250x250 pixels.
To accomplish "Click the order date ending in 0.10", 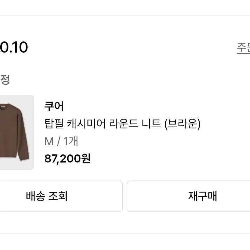I will click(x=14, y=47).
